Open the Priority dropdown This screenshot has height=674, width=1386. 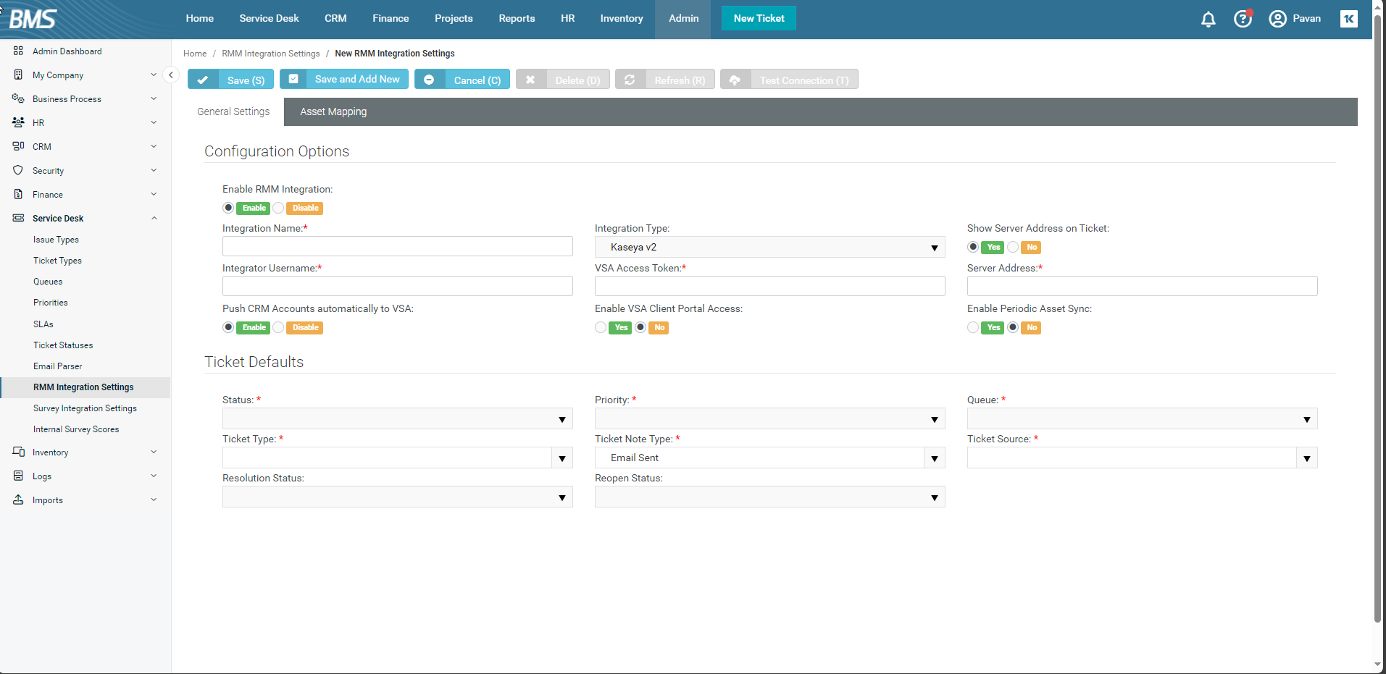click(x=769, y=419)
